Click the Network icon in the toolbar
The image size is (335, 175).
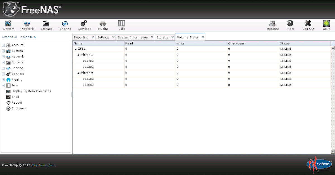click(27, 25)
